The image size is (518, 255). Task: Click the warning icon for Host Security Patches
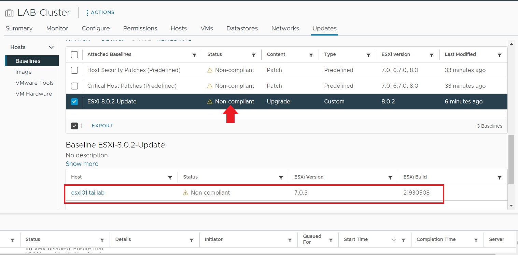[x=210, y=70]
